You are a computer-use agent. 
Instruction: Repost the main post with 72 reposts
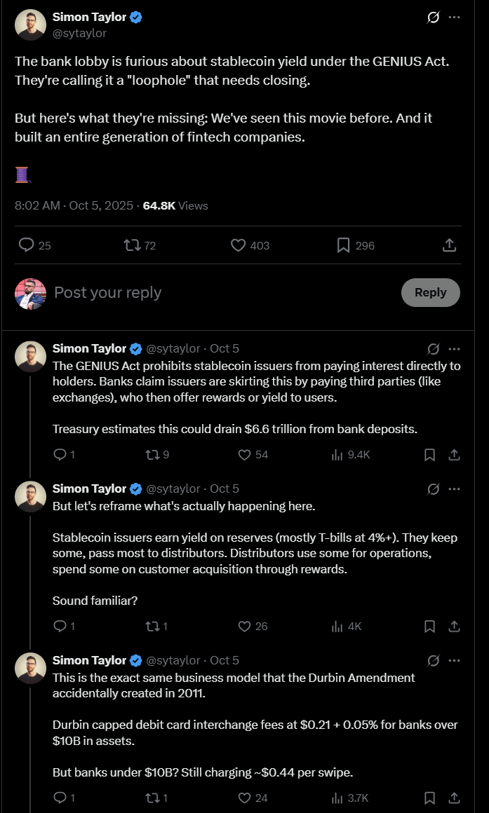tap(131, 245)
